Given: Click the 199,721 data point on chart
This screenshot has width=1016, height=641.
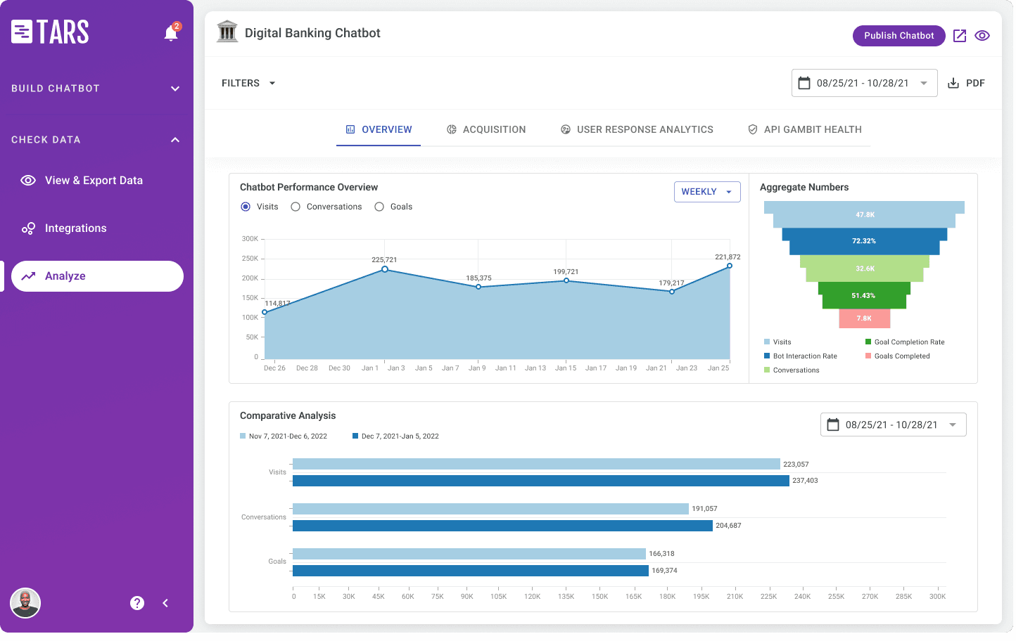Looking at the screenshot, I should tap(568, 281).
